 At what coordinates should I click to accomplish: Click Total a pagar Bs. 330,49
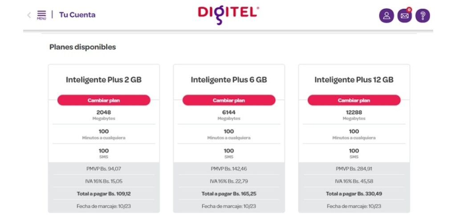(354, 194)
